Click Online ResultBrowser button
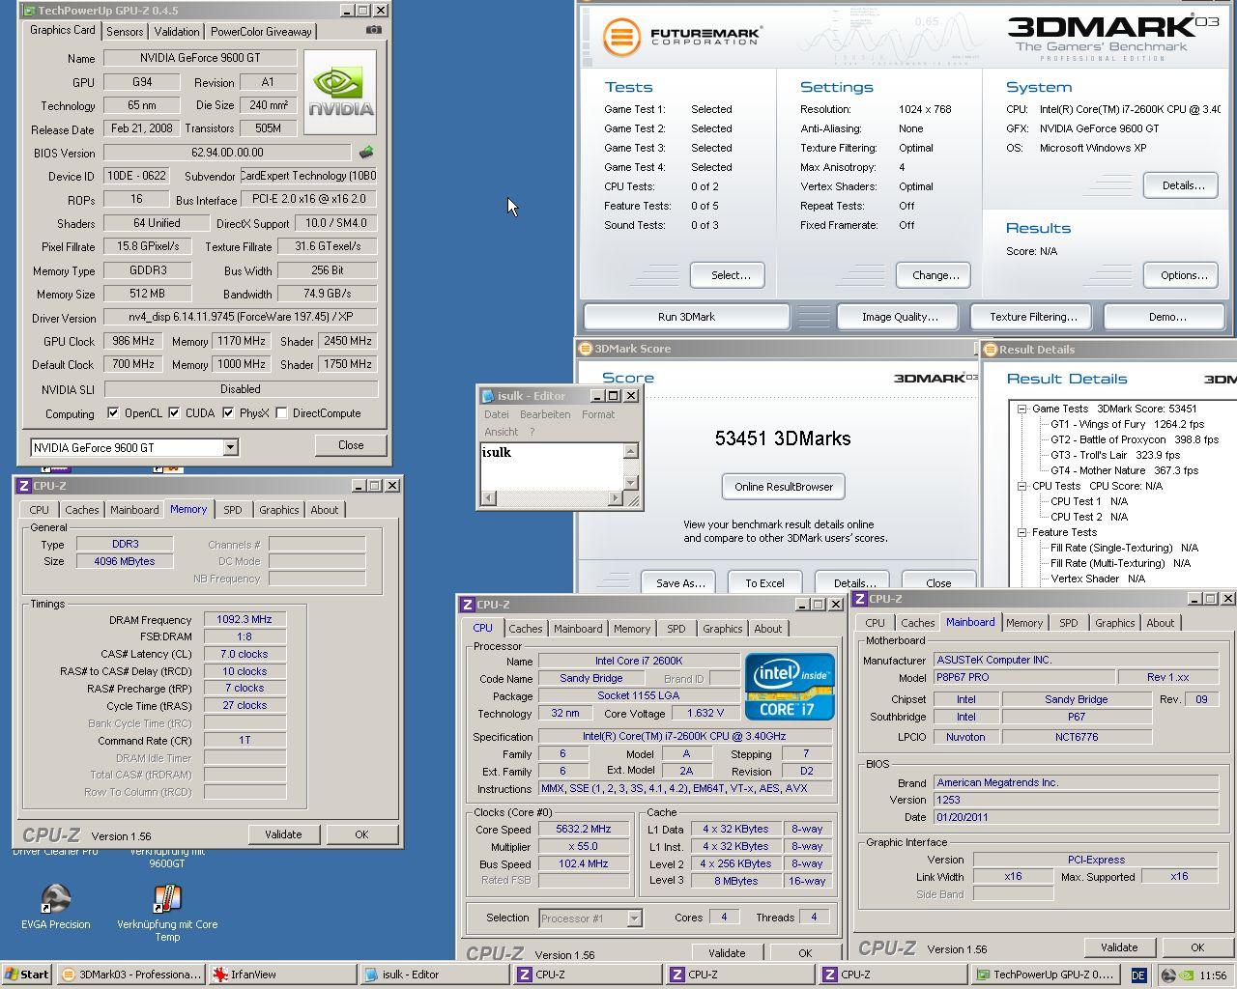Viewport: 1237px width, 989px height. (784, 487)
